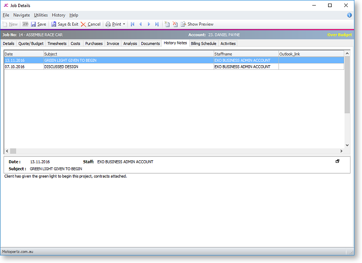Click the Subject value in the note detail panel
The image size is (362, 263).
point(56,169)
